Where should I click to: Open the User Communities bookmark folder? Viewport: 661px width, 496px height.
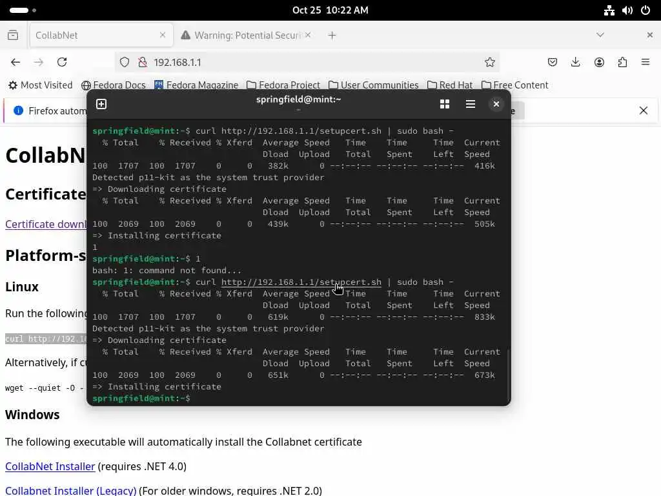[x=374, y=85]
